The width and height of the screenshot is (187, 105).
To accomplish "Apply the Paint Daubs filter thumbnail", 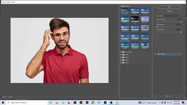I will coord(125,27).
